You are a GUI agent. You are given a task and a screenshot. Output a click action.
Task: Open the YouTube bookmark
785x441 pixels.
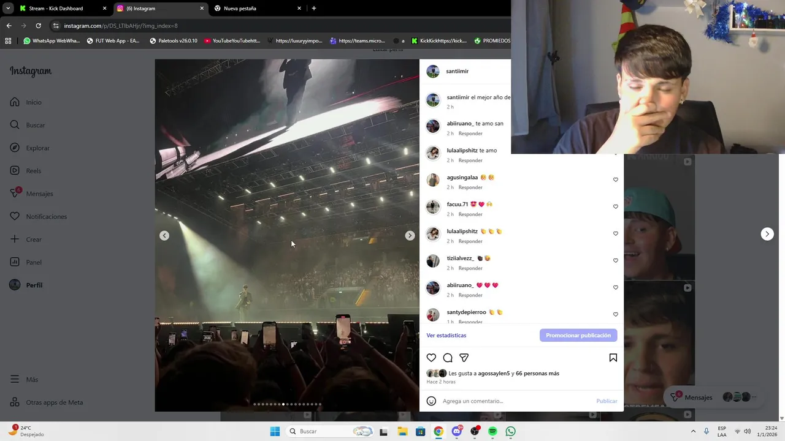(232, 41)
